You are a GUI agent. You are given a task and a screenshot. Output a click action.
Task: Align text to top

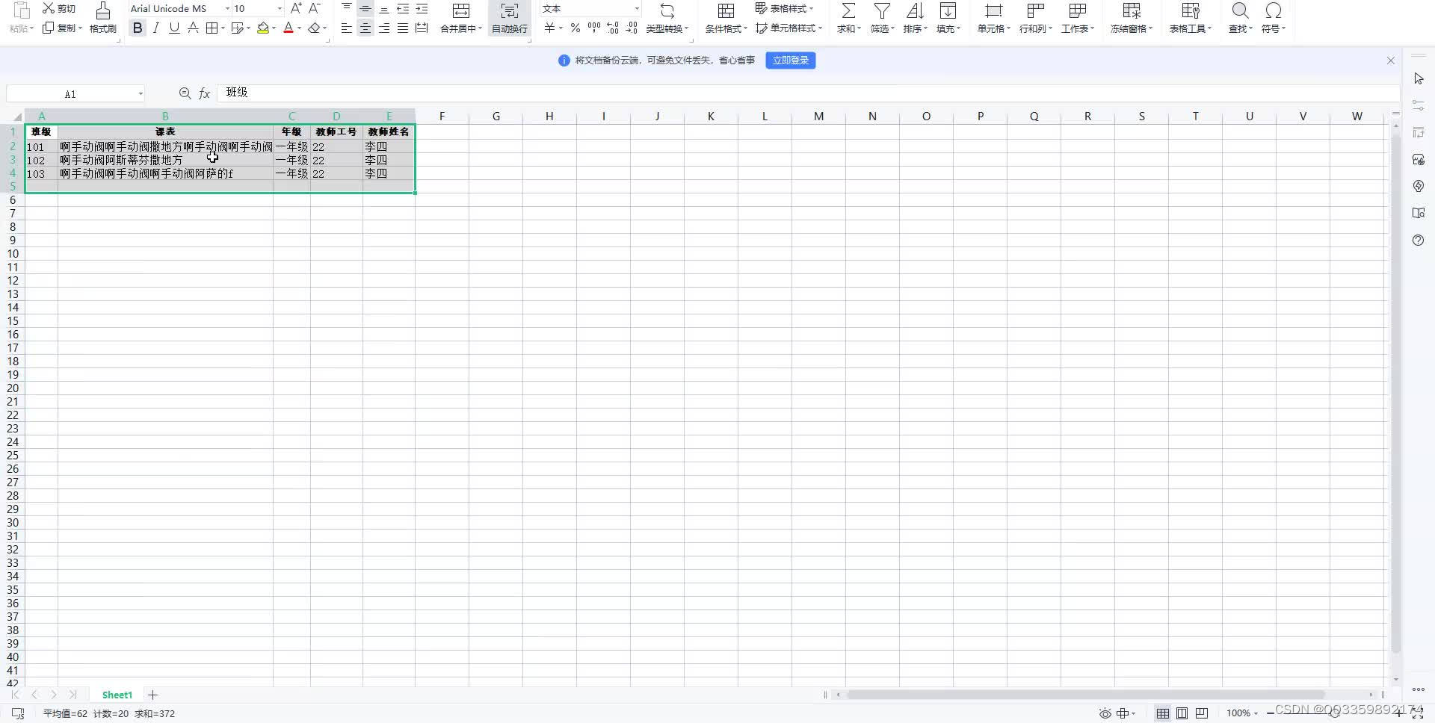(347, 9)
